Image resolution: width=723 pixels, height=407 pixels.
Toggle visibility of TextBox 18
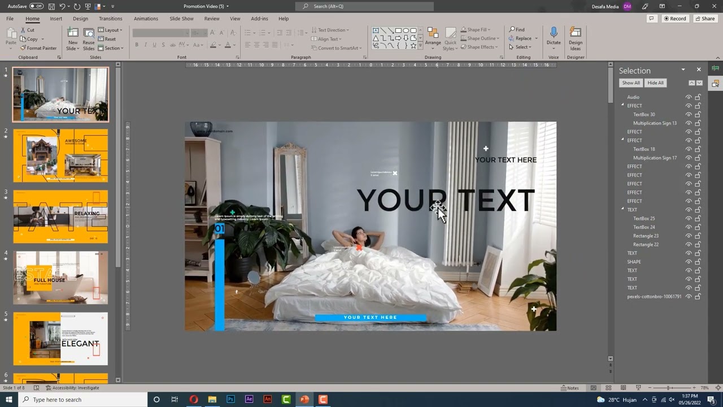click(689, 149)
